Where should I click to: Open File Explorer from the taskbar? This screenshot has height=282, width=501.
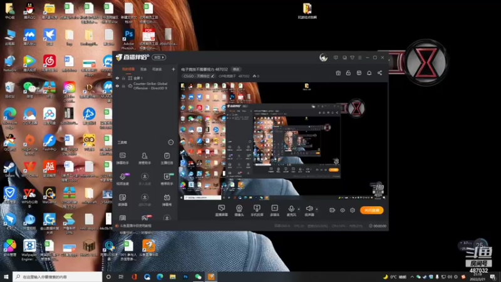coord(173,276)
